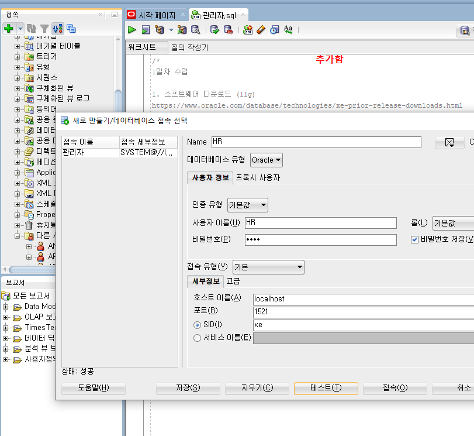Click the explain plan icon
Image resolution: width=474 pixels, height=436 pixels.
click(x=159, y=30)
